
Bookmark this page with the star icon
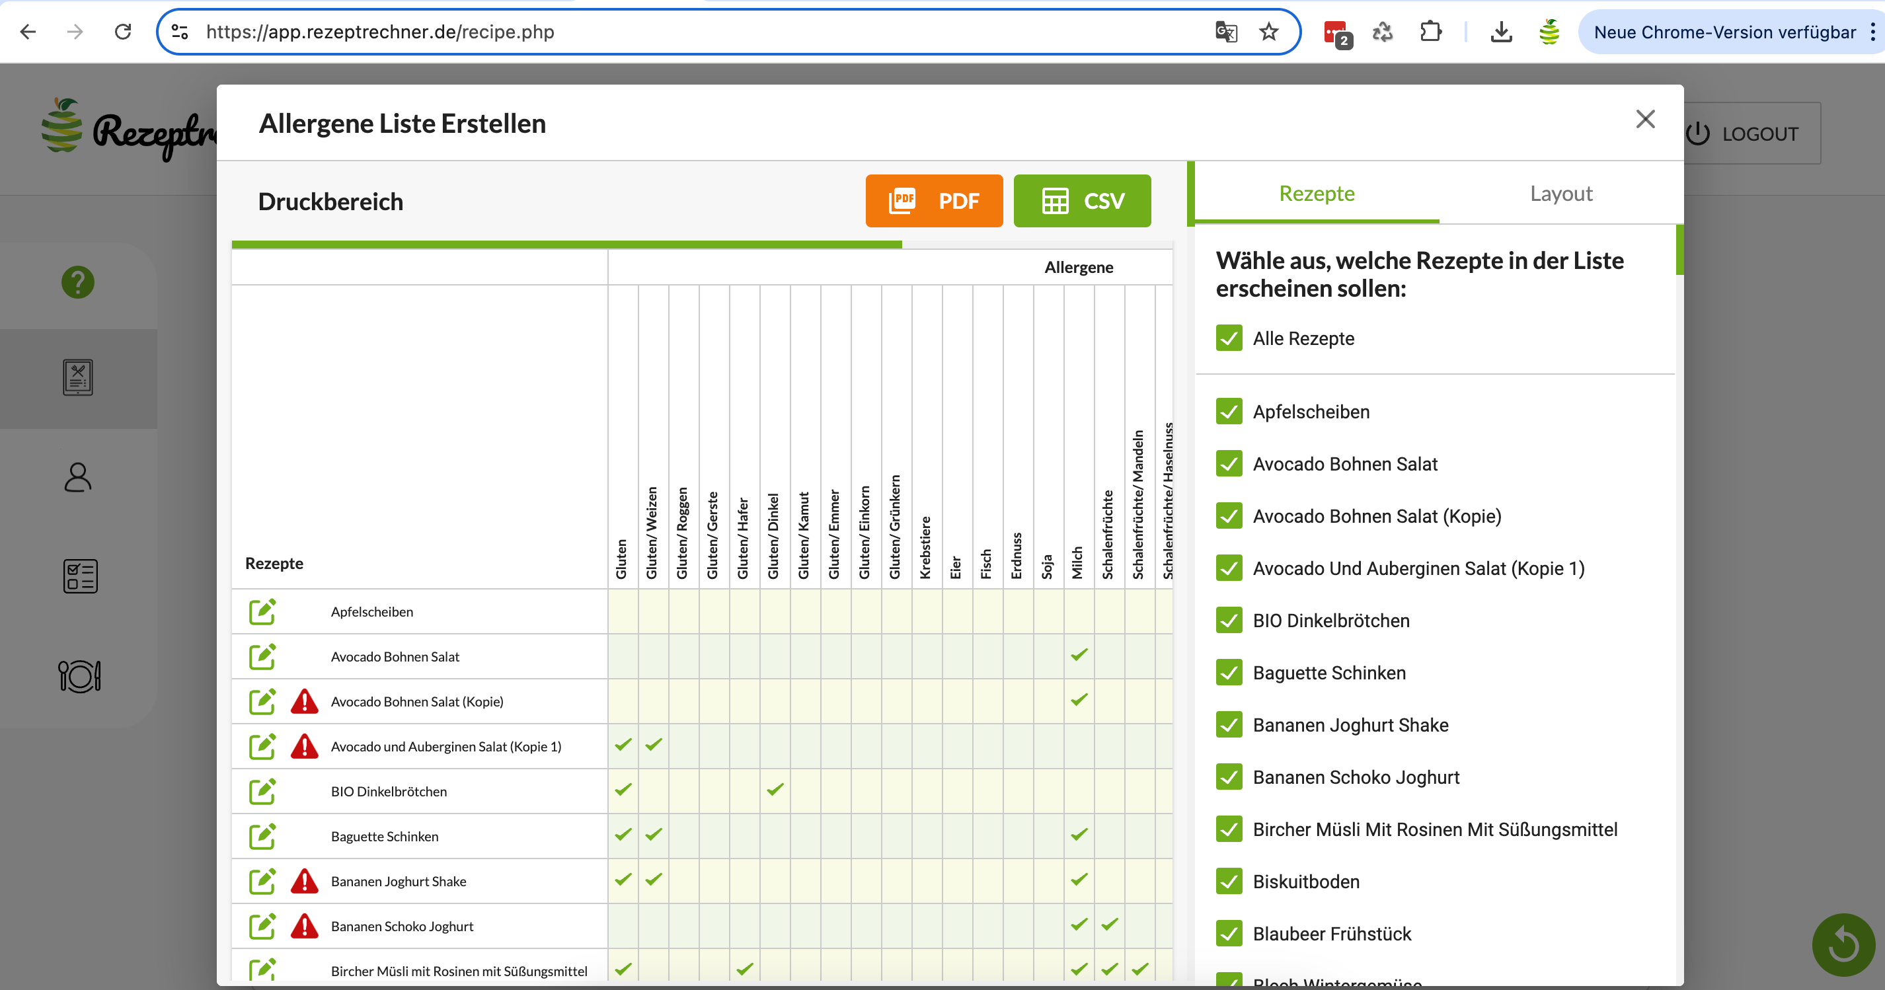(x=1268, y=32)
